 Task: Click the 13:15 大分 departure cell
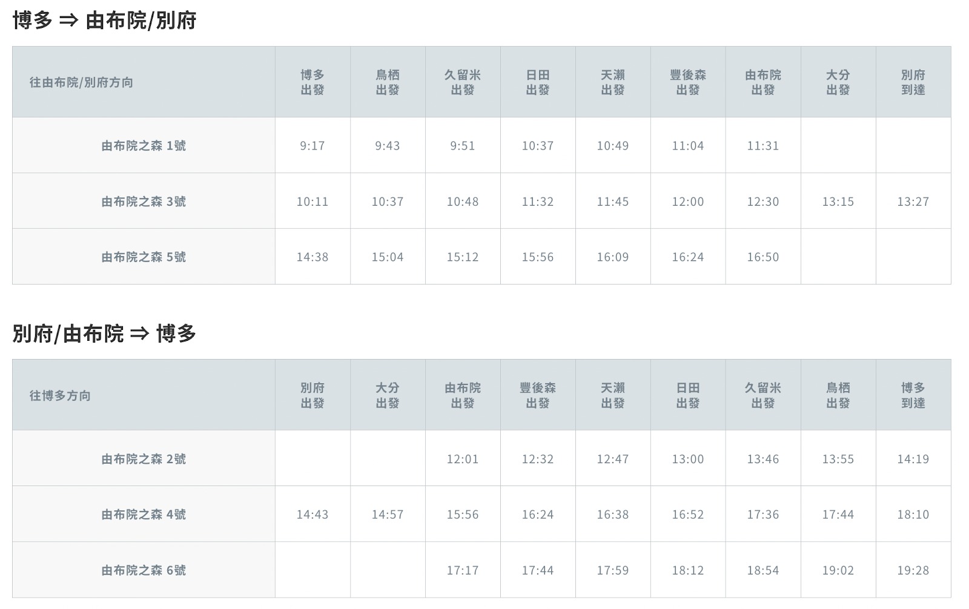click(x=838, y=201)
